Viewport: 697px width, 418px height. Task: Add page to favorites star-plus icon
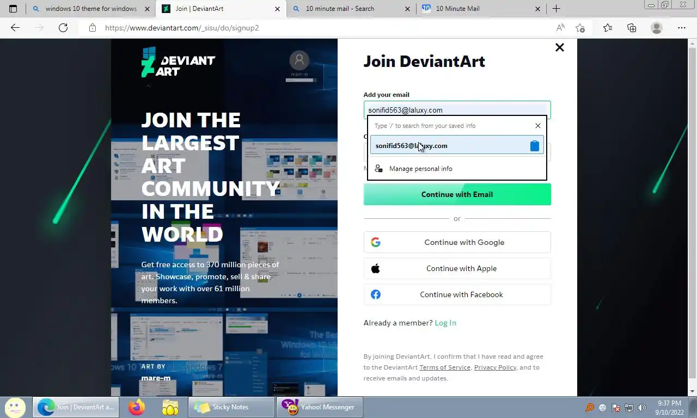coord(580,28)
